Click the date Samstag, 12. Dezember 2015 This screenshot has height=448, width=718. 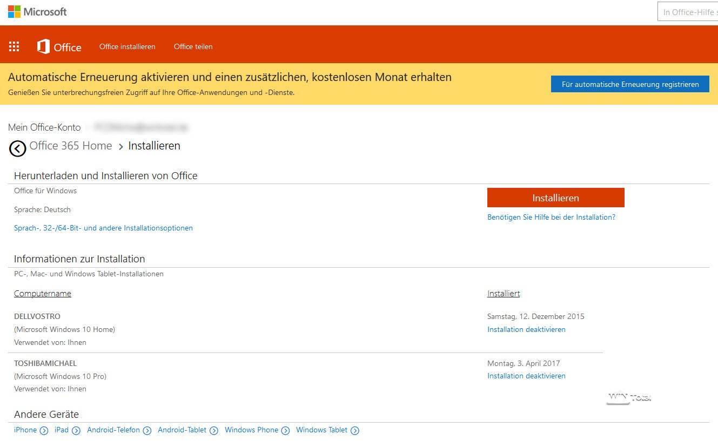(x=536, y=316)
